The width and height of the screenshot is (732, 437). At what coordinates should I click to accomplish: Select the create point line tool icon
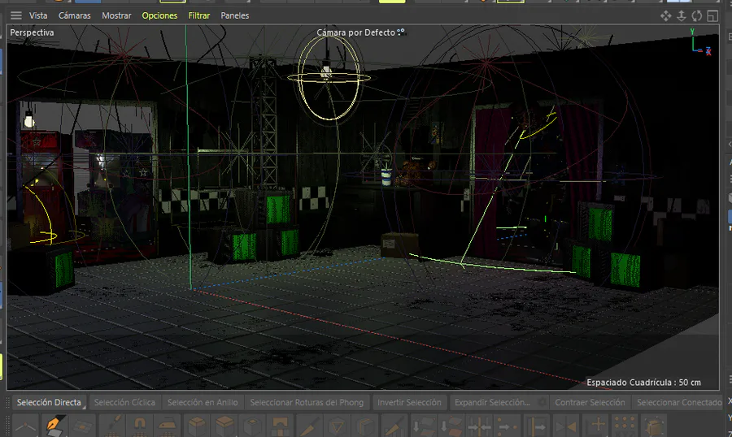click(x=25, y=426)
